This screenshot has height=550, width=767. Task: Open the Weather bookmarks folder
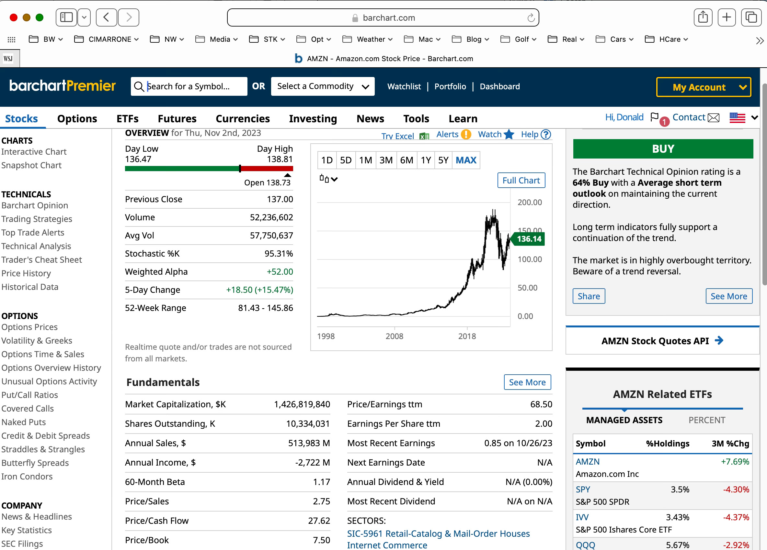click(368, 39)
